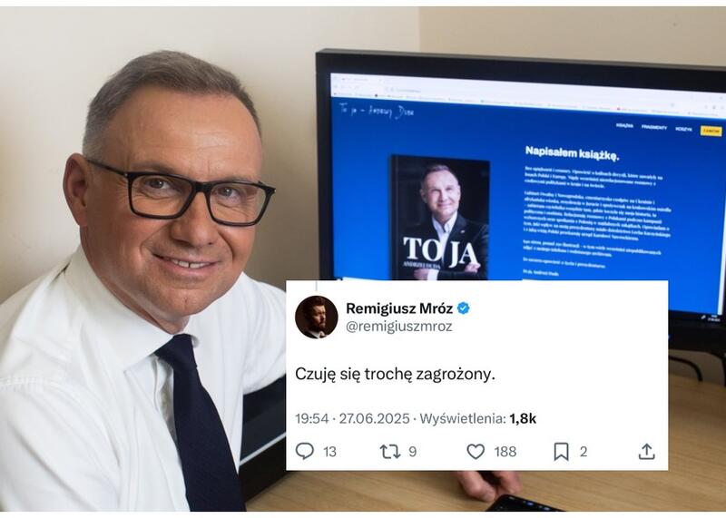The height and width of the screenshot is (518, 726).
Task: Open Remigiusz Mróz's round profile avatar
Action: coord(316,318)
